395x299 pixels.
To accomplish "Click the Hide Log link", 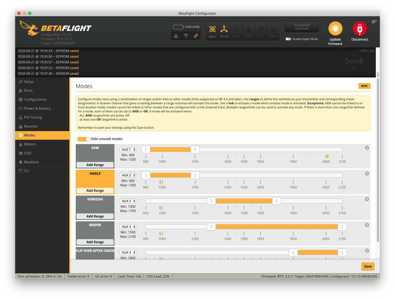I will [367, 51].
